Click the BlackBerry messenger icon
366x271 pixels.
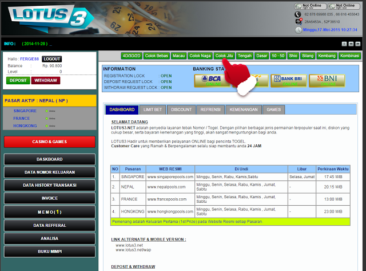click(x=299, y=22)
